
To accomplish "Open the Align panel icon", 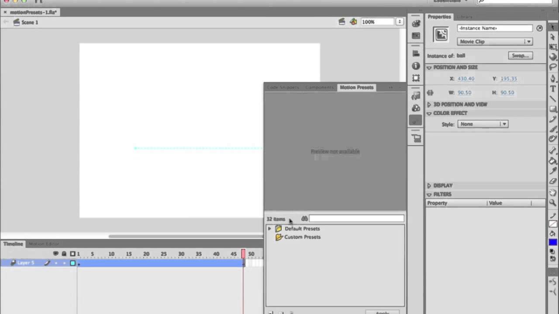I will (416, 54).
